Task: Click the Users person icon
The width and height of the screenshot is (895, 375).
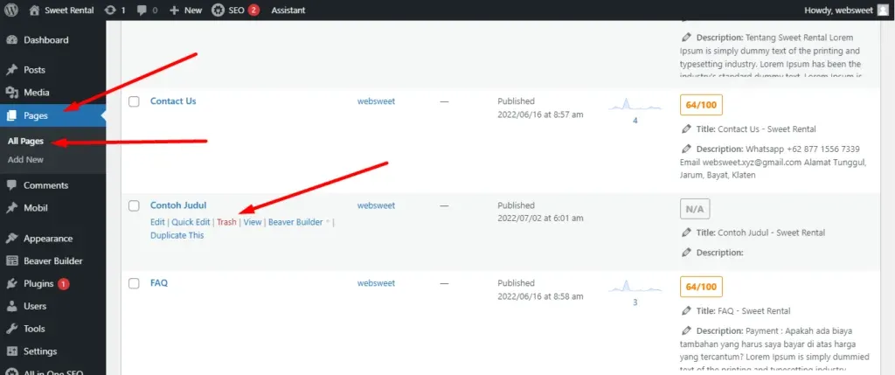Action: pos(11,306)
